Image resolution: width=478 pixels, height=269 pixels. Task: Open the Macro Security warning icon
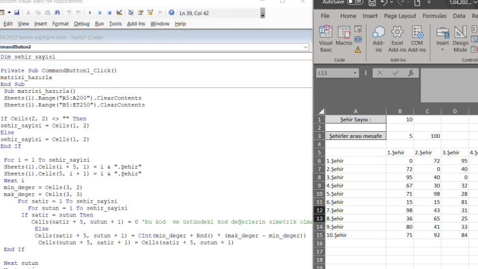pyautogui.click(x=358, y=49)
